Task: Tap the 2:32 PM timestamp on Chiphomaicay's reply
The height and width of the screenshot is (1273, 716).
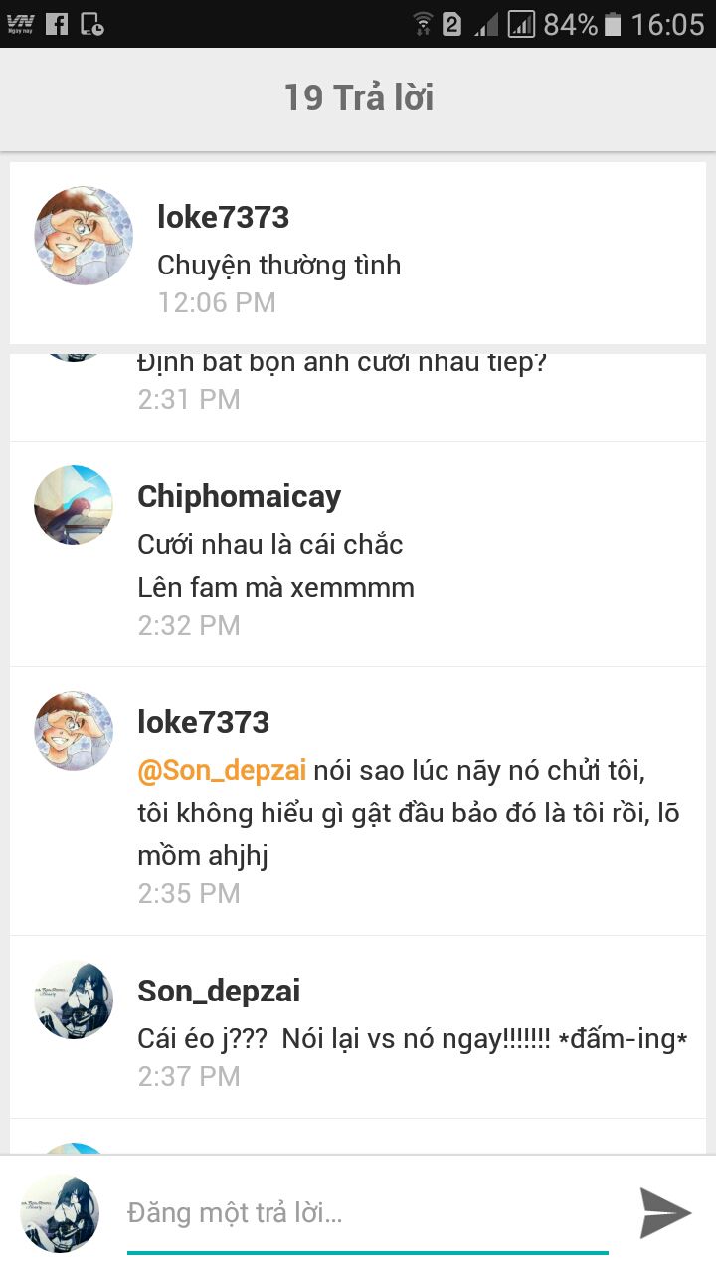Action: (189, 625)
